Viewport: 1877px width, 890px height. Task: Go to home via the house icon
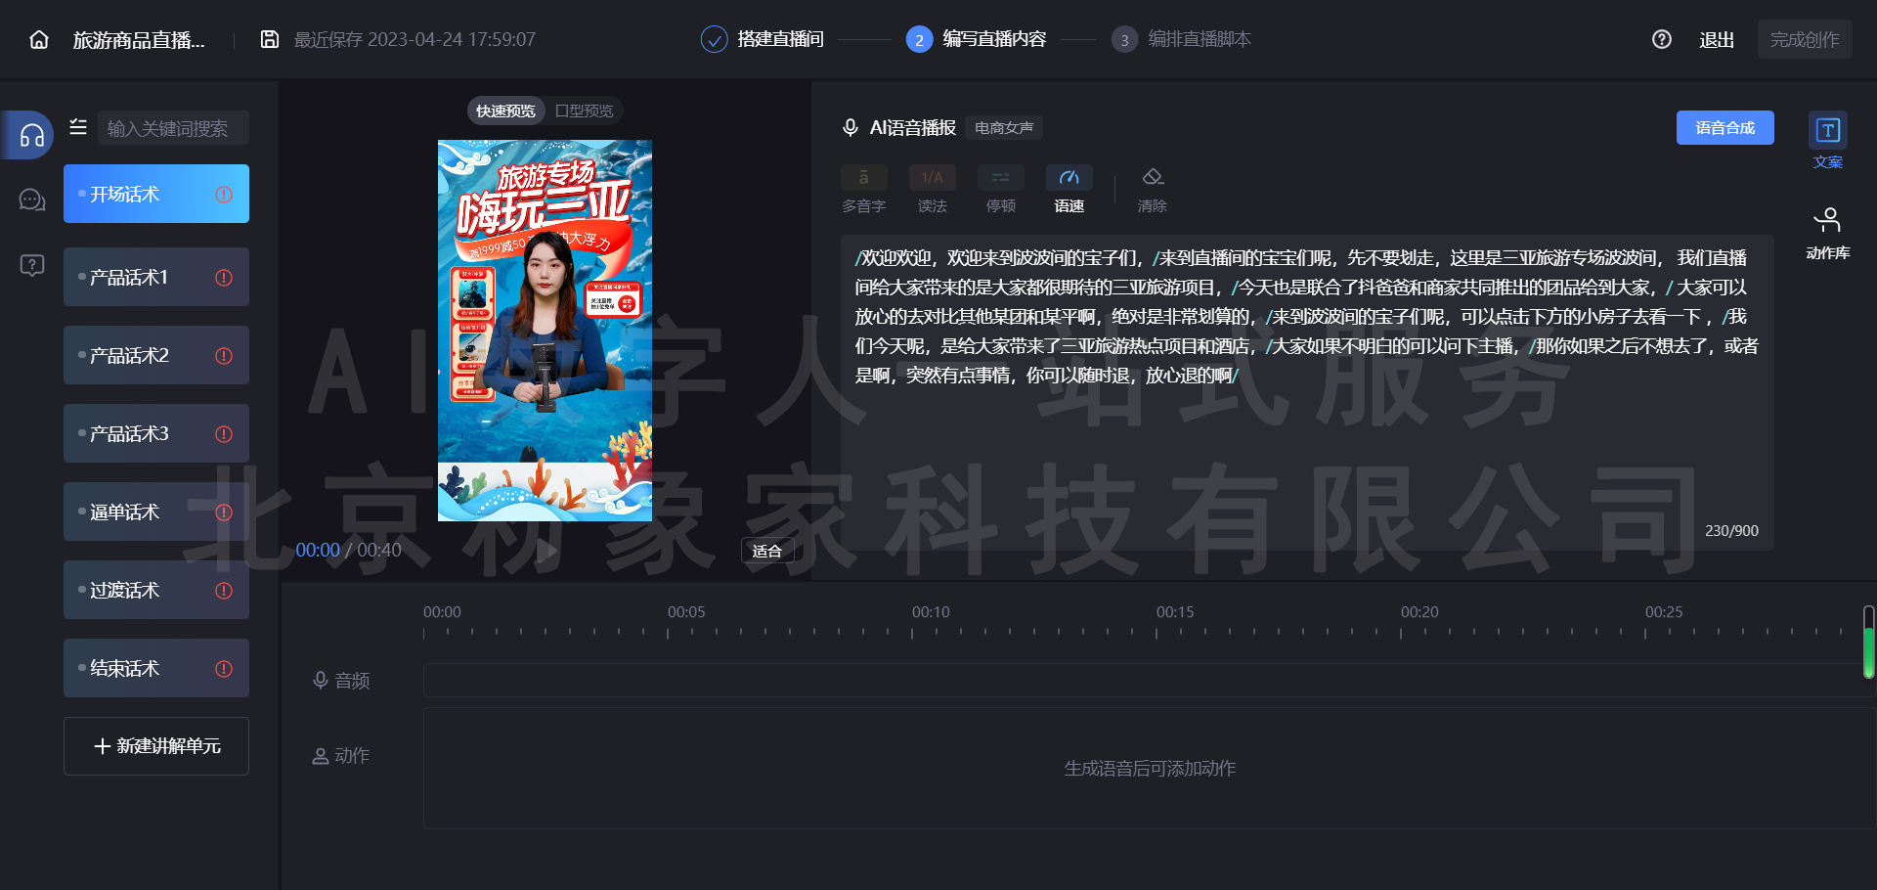[37, 39]
